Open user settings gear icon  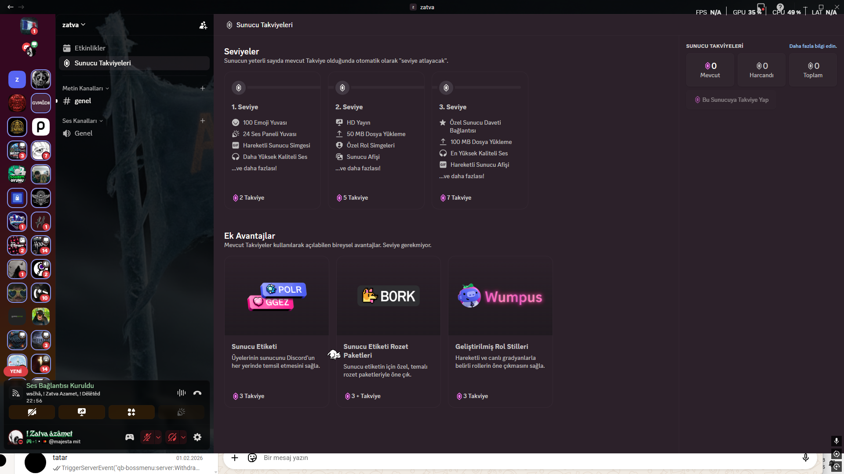[197, 437]
